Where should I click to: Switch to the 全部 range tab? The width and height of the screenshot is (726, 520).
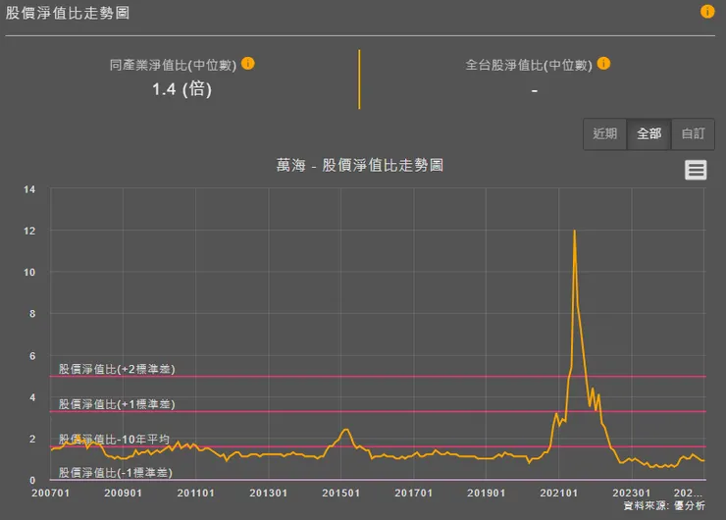tap(648, 133)
